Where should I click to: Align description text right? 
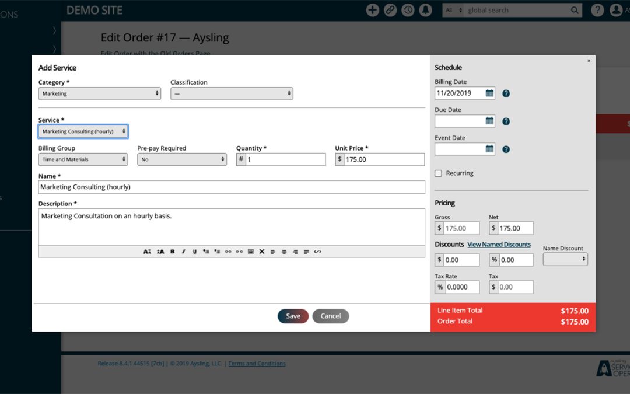point(295,252)
